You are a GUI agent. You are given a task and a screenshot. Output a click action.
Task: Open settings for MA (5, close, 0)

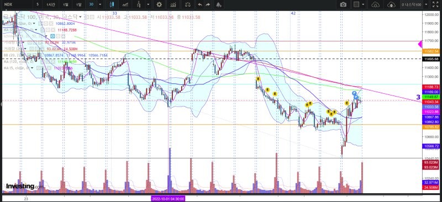[x=44, y=68]
